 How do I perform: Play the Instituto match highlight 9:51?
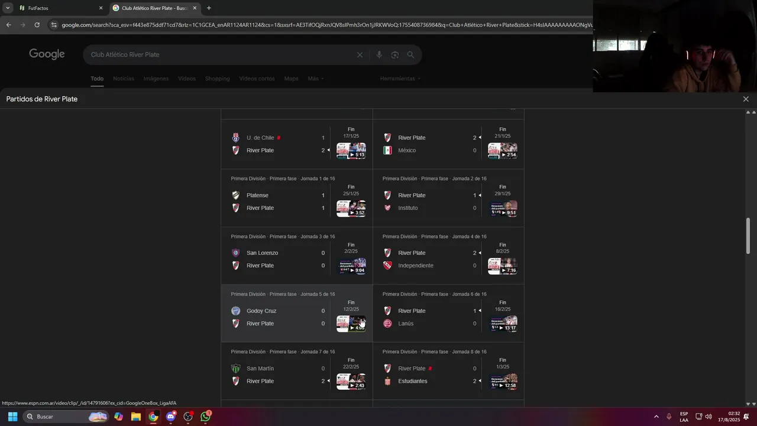click(x=503, y=208)
